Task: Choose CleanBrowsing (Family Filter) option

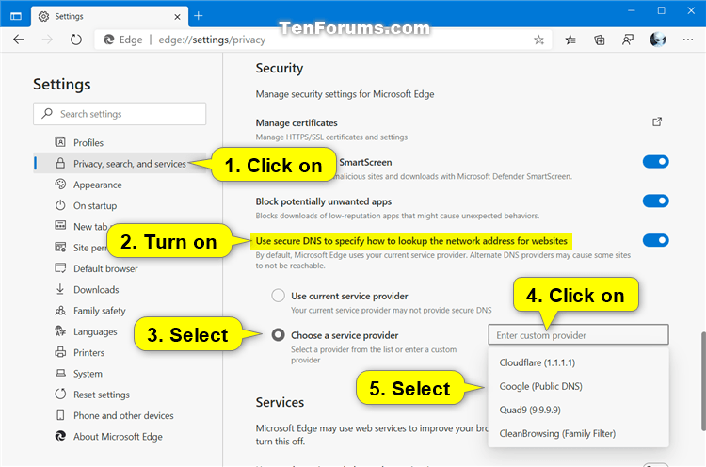Action: (x=578, y=433)
